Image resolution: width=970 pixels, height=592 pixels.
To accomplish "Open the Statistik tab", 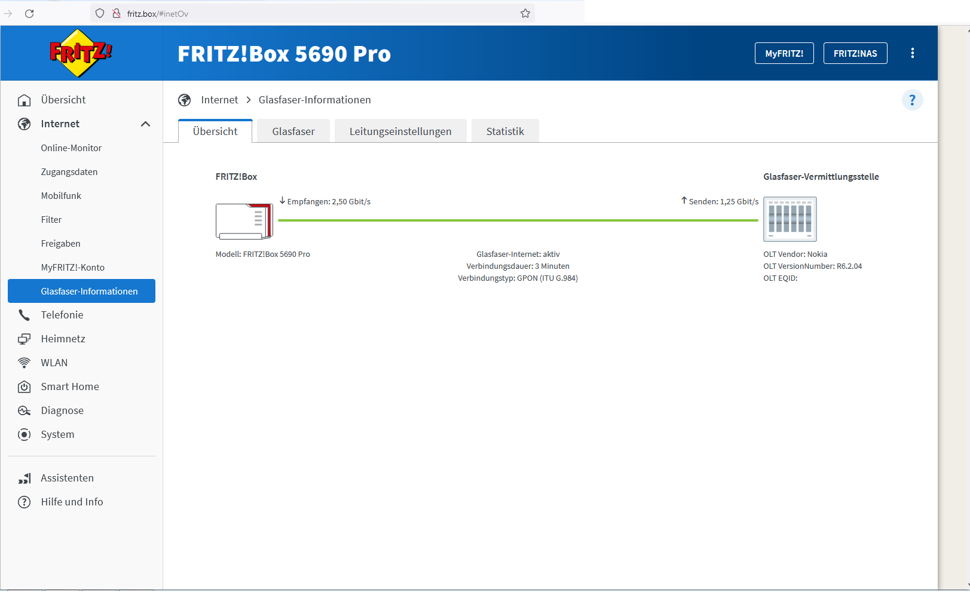I will pyautogui.click(x=505, y=131).
